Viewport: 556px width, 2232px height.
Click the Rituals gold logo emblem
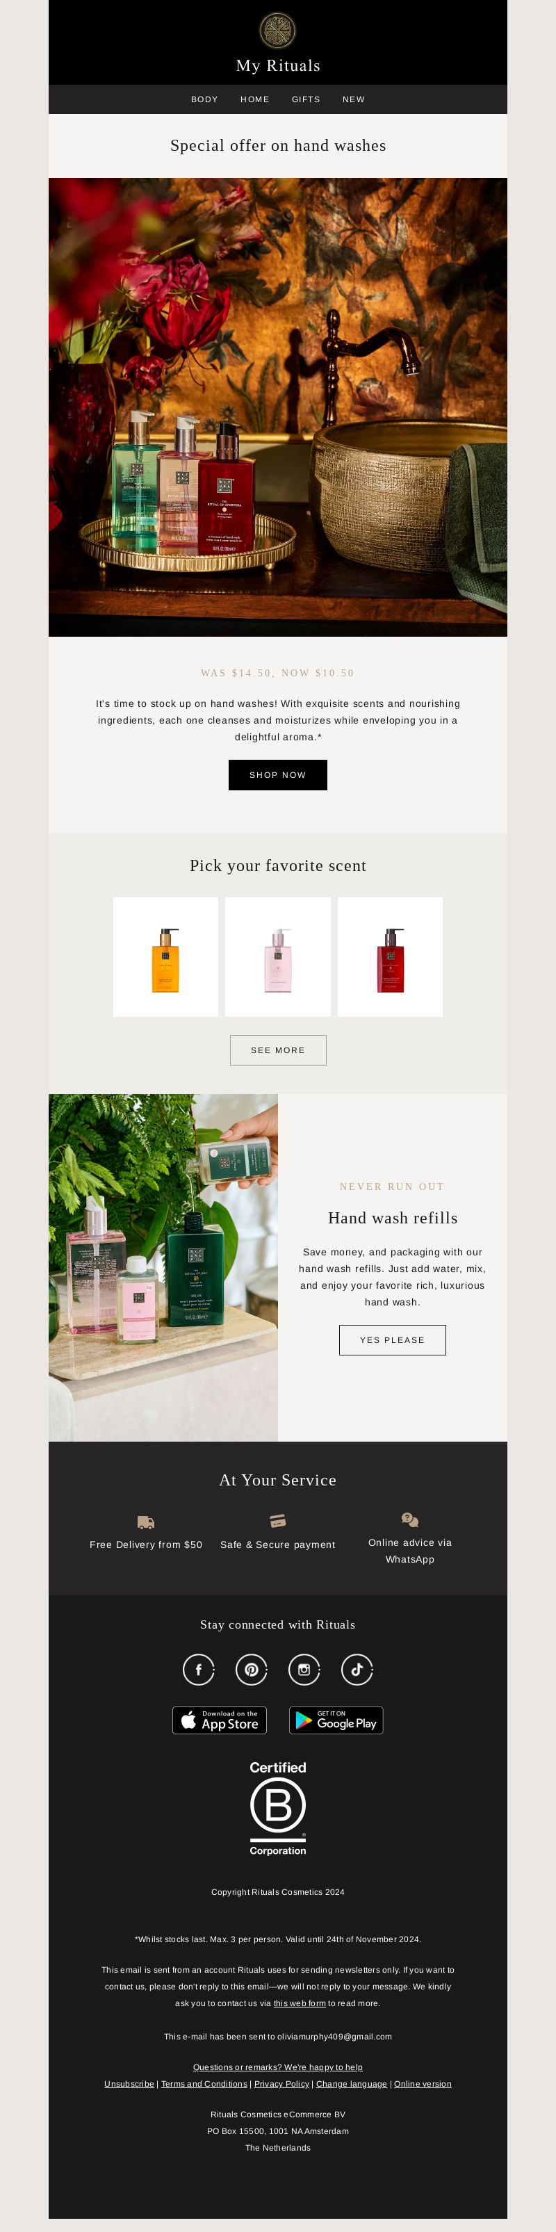point(278,31)
